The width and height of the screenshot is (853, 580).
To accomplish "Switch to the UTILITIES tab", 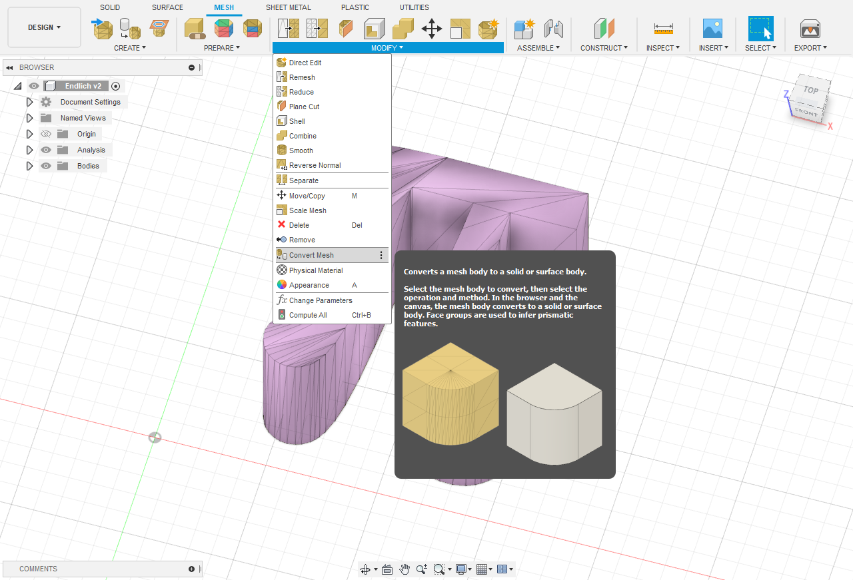I will [415, 7].
